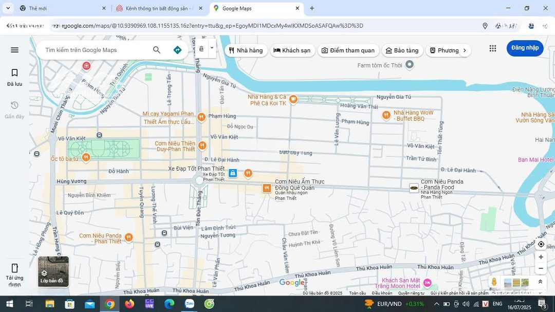555x312 pixels.
Task: Filter map by Nhà hàng restaurants
Action: tap(246, 50)
